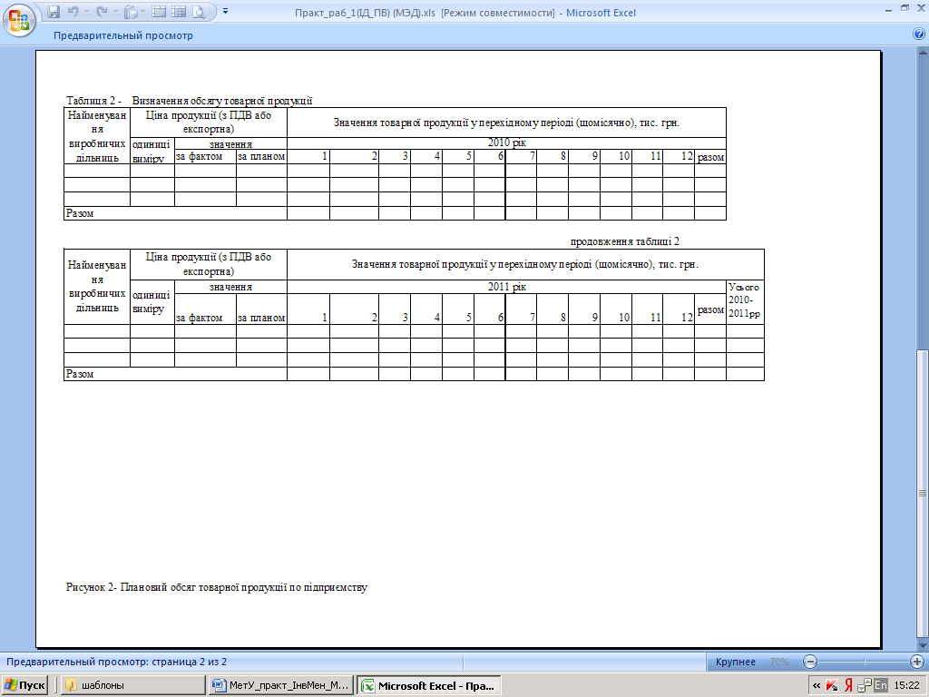929x697 pixels.
Task: Open the Redo history dropdown arrow
Action: [x=115, y=12]
